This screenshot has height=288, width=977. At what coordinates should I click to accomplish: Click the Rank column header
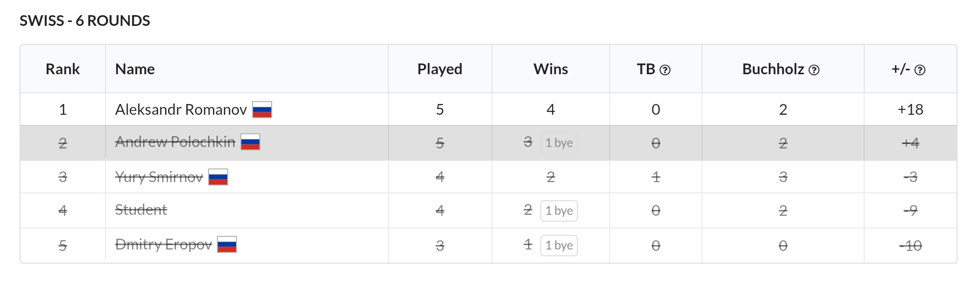tap(63, 69)
